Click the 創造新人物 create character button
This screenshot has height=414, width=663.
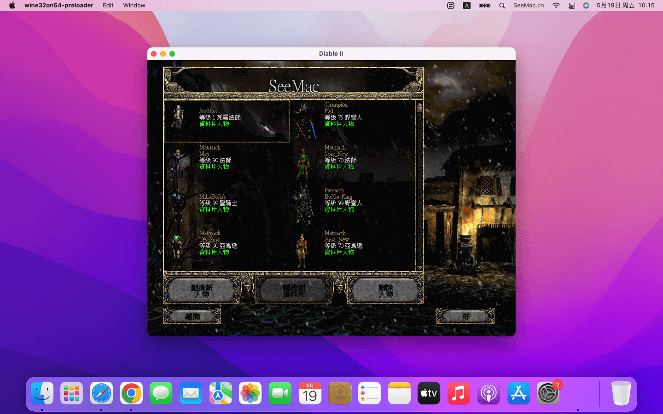[x=202, y=290]
